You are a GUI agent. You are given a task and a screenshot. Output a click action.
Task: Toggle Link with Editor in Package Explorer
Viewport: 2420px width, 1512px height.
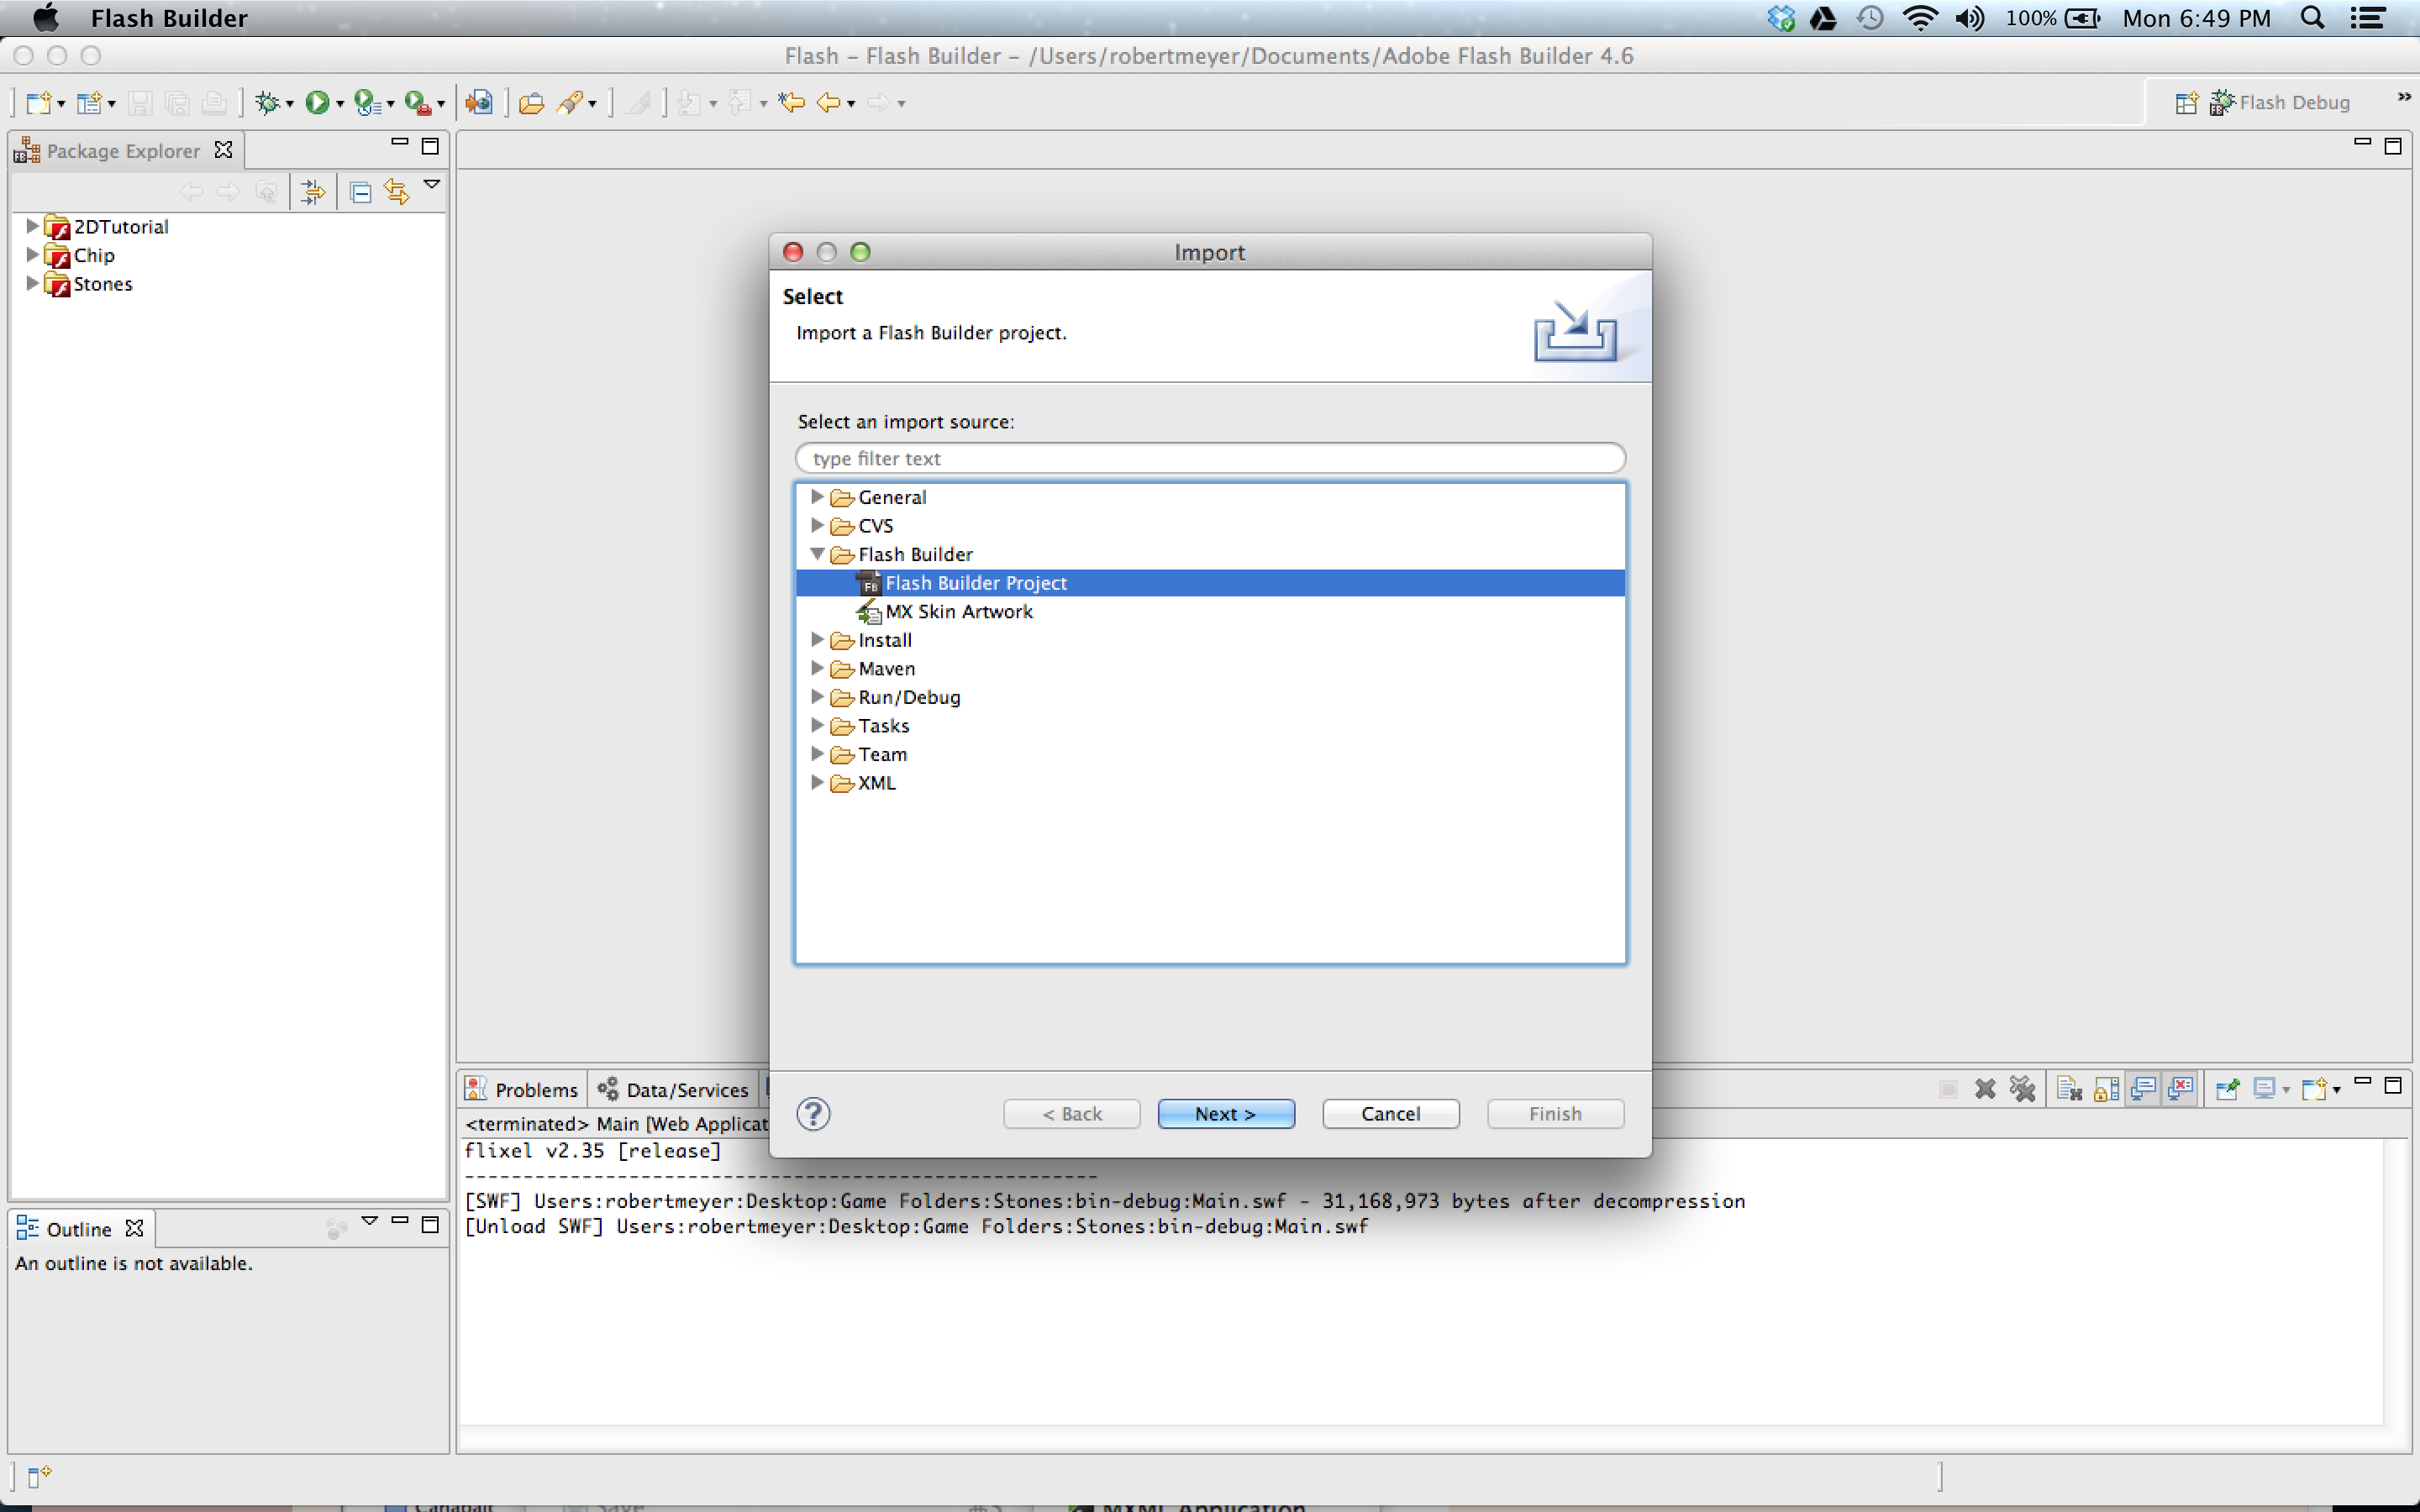click(397, 192)
